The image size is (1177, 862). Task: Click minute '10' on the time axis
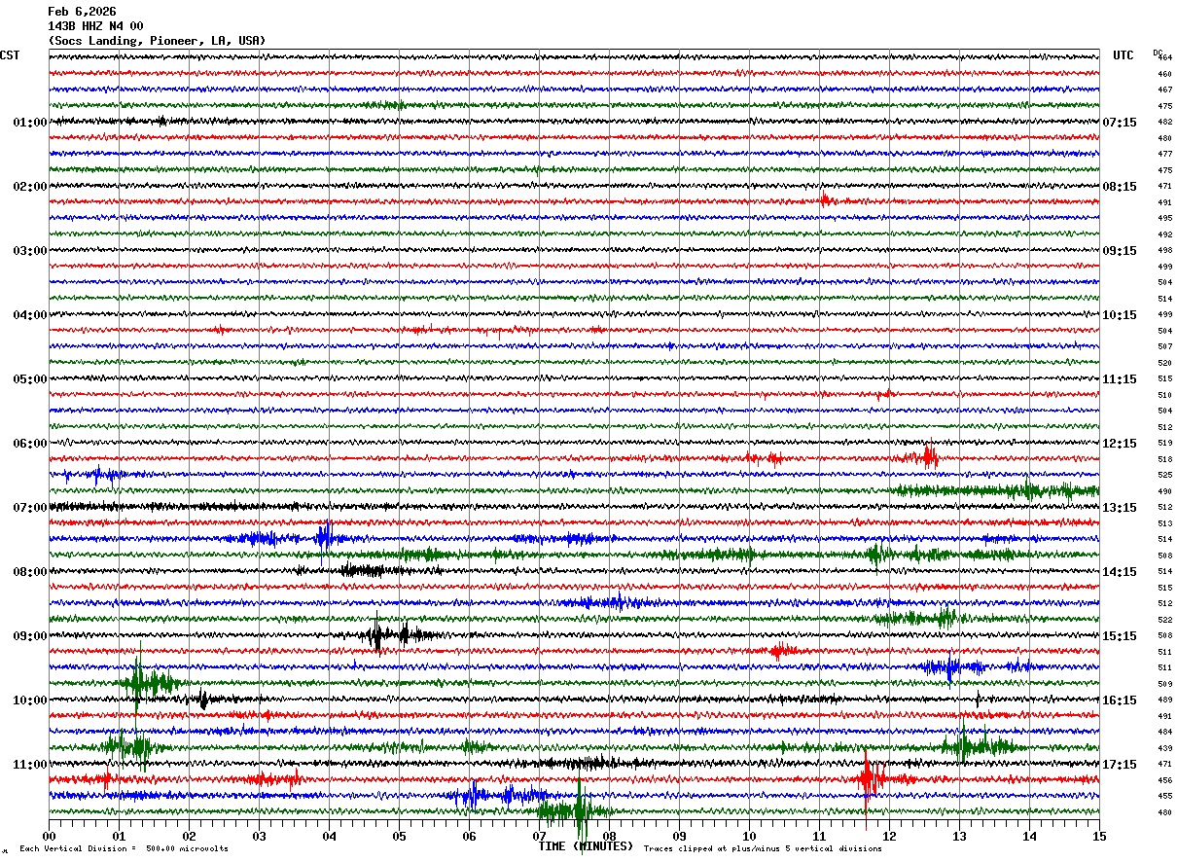[x=749, y=837]
